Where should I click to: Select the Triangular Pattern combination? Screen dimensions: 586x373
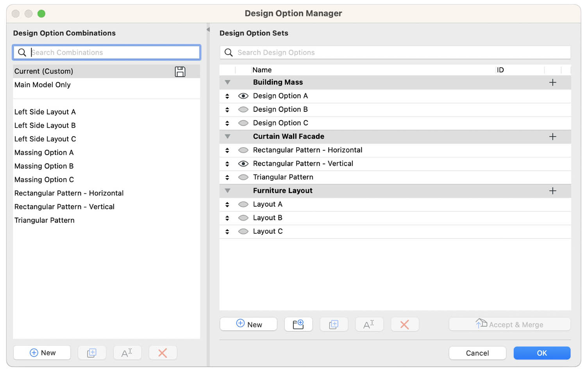[44, 220]
